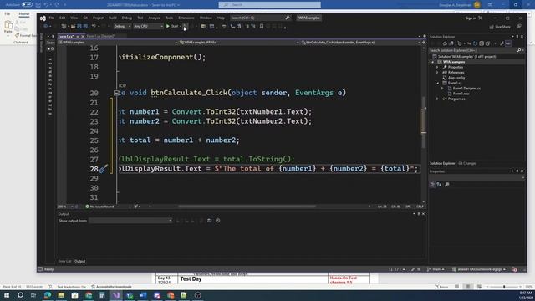Expand References node in Solution Explorer
The image size is (535, 301).
point(437,73)
